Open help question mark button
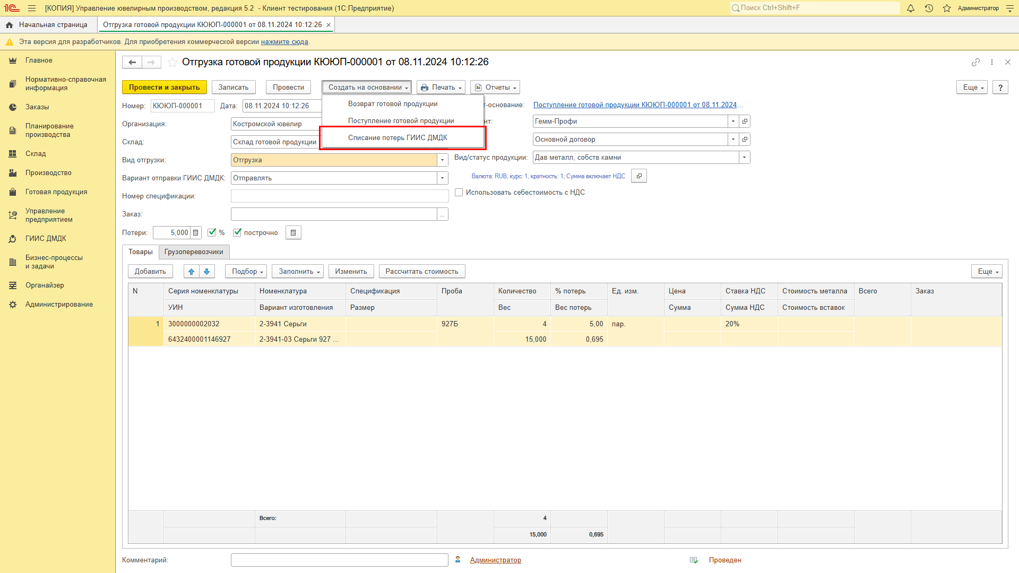 tap(1000, 88)
